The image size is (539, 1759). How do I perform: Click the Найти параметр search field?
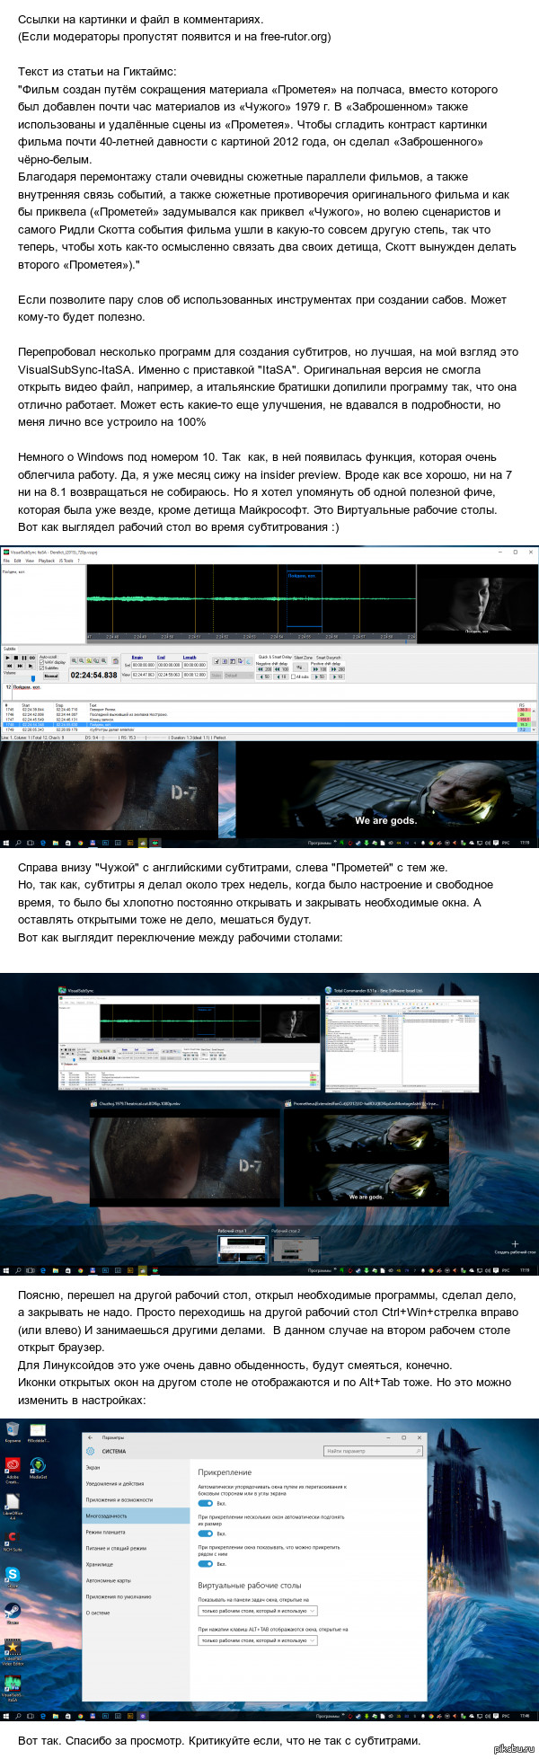click(373, 1451)
